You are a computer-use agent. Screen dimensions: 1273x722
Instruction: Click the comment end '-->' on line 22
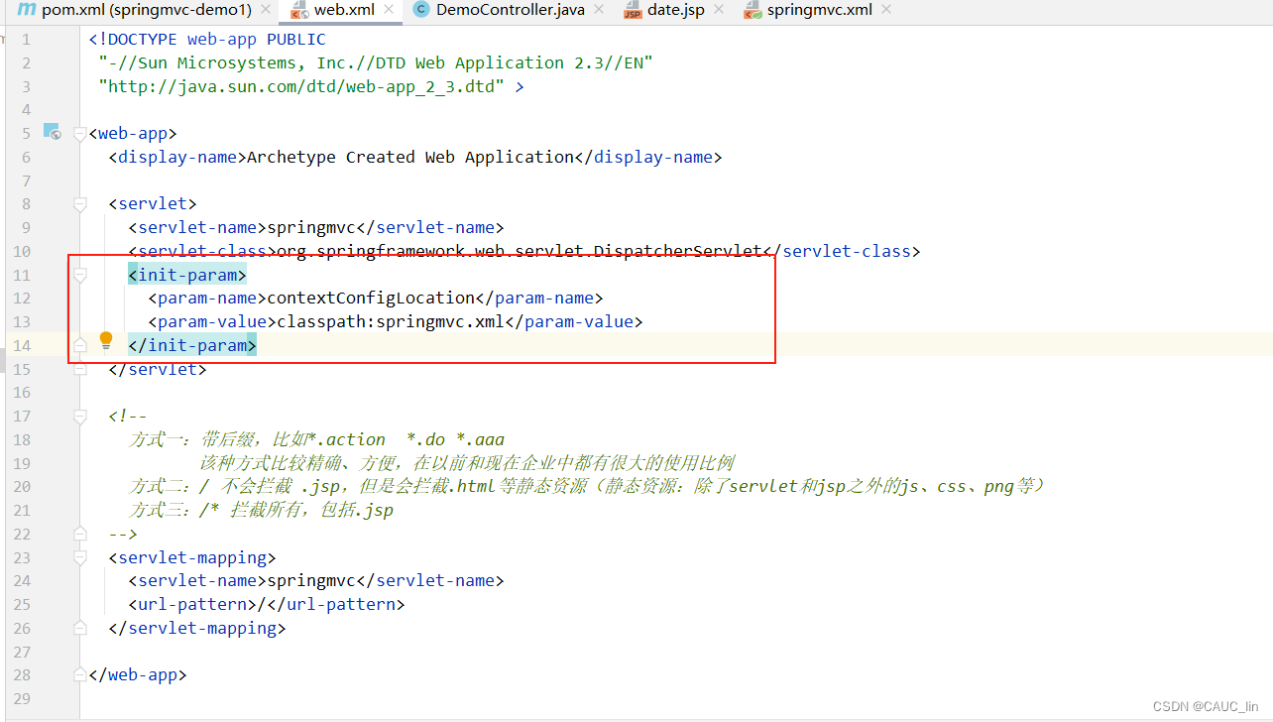pos(123,534)
